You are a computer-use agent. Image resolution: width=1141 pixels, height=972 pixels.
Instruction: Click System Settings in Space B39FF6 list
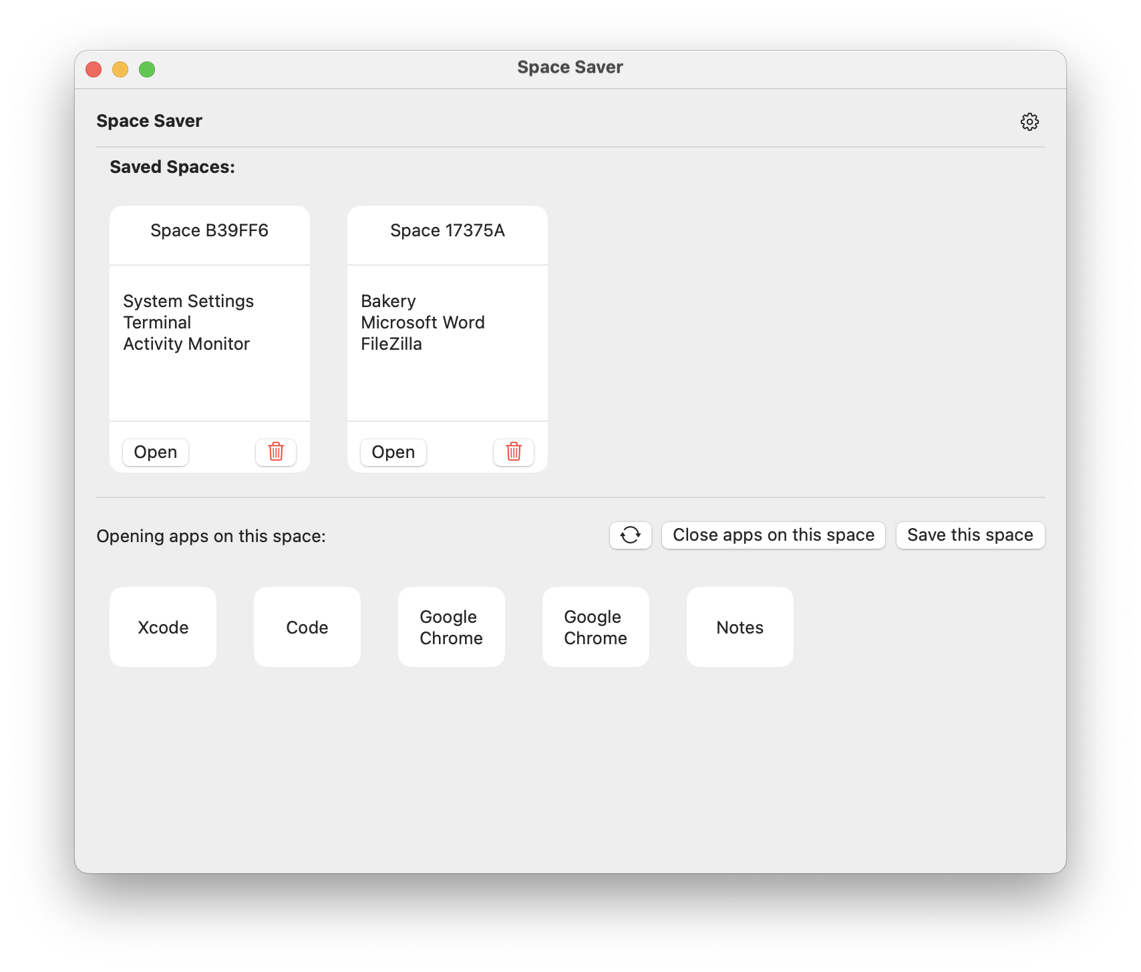[x=188, y=301]
